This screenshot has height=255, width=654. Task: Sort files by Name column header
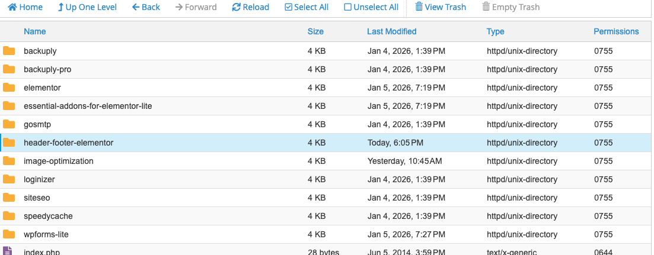[34, 31]
